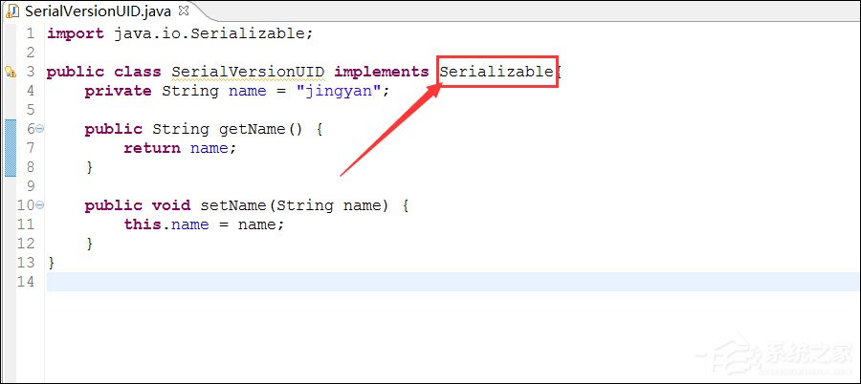Click this.name on line 11
The height and width of the screenshot is (384, 861).
[166, 224]
